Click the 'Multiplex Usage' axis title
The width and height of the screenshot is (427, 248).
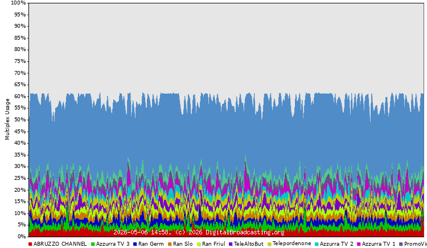tap(7, 119)
